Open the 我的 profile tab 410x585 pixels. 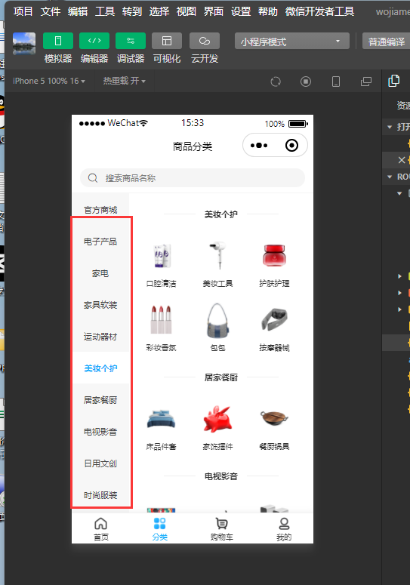coord(284,528)
